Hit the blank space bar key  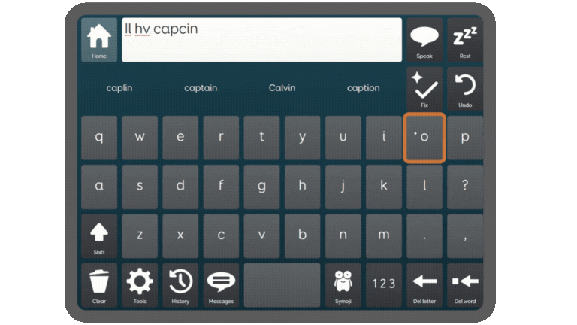coord(282,285)
